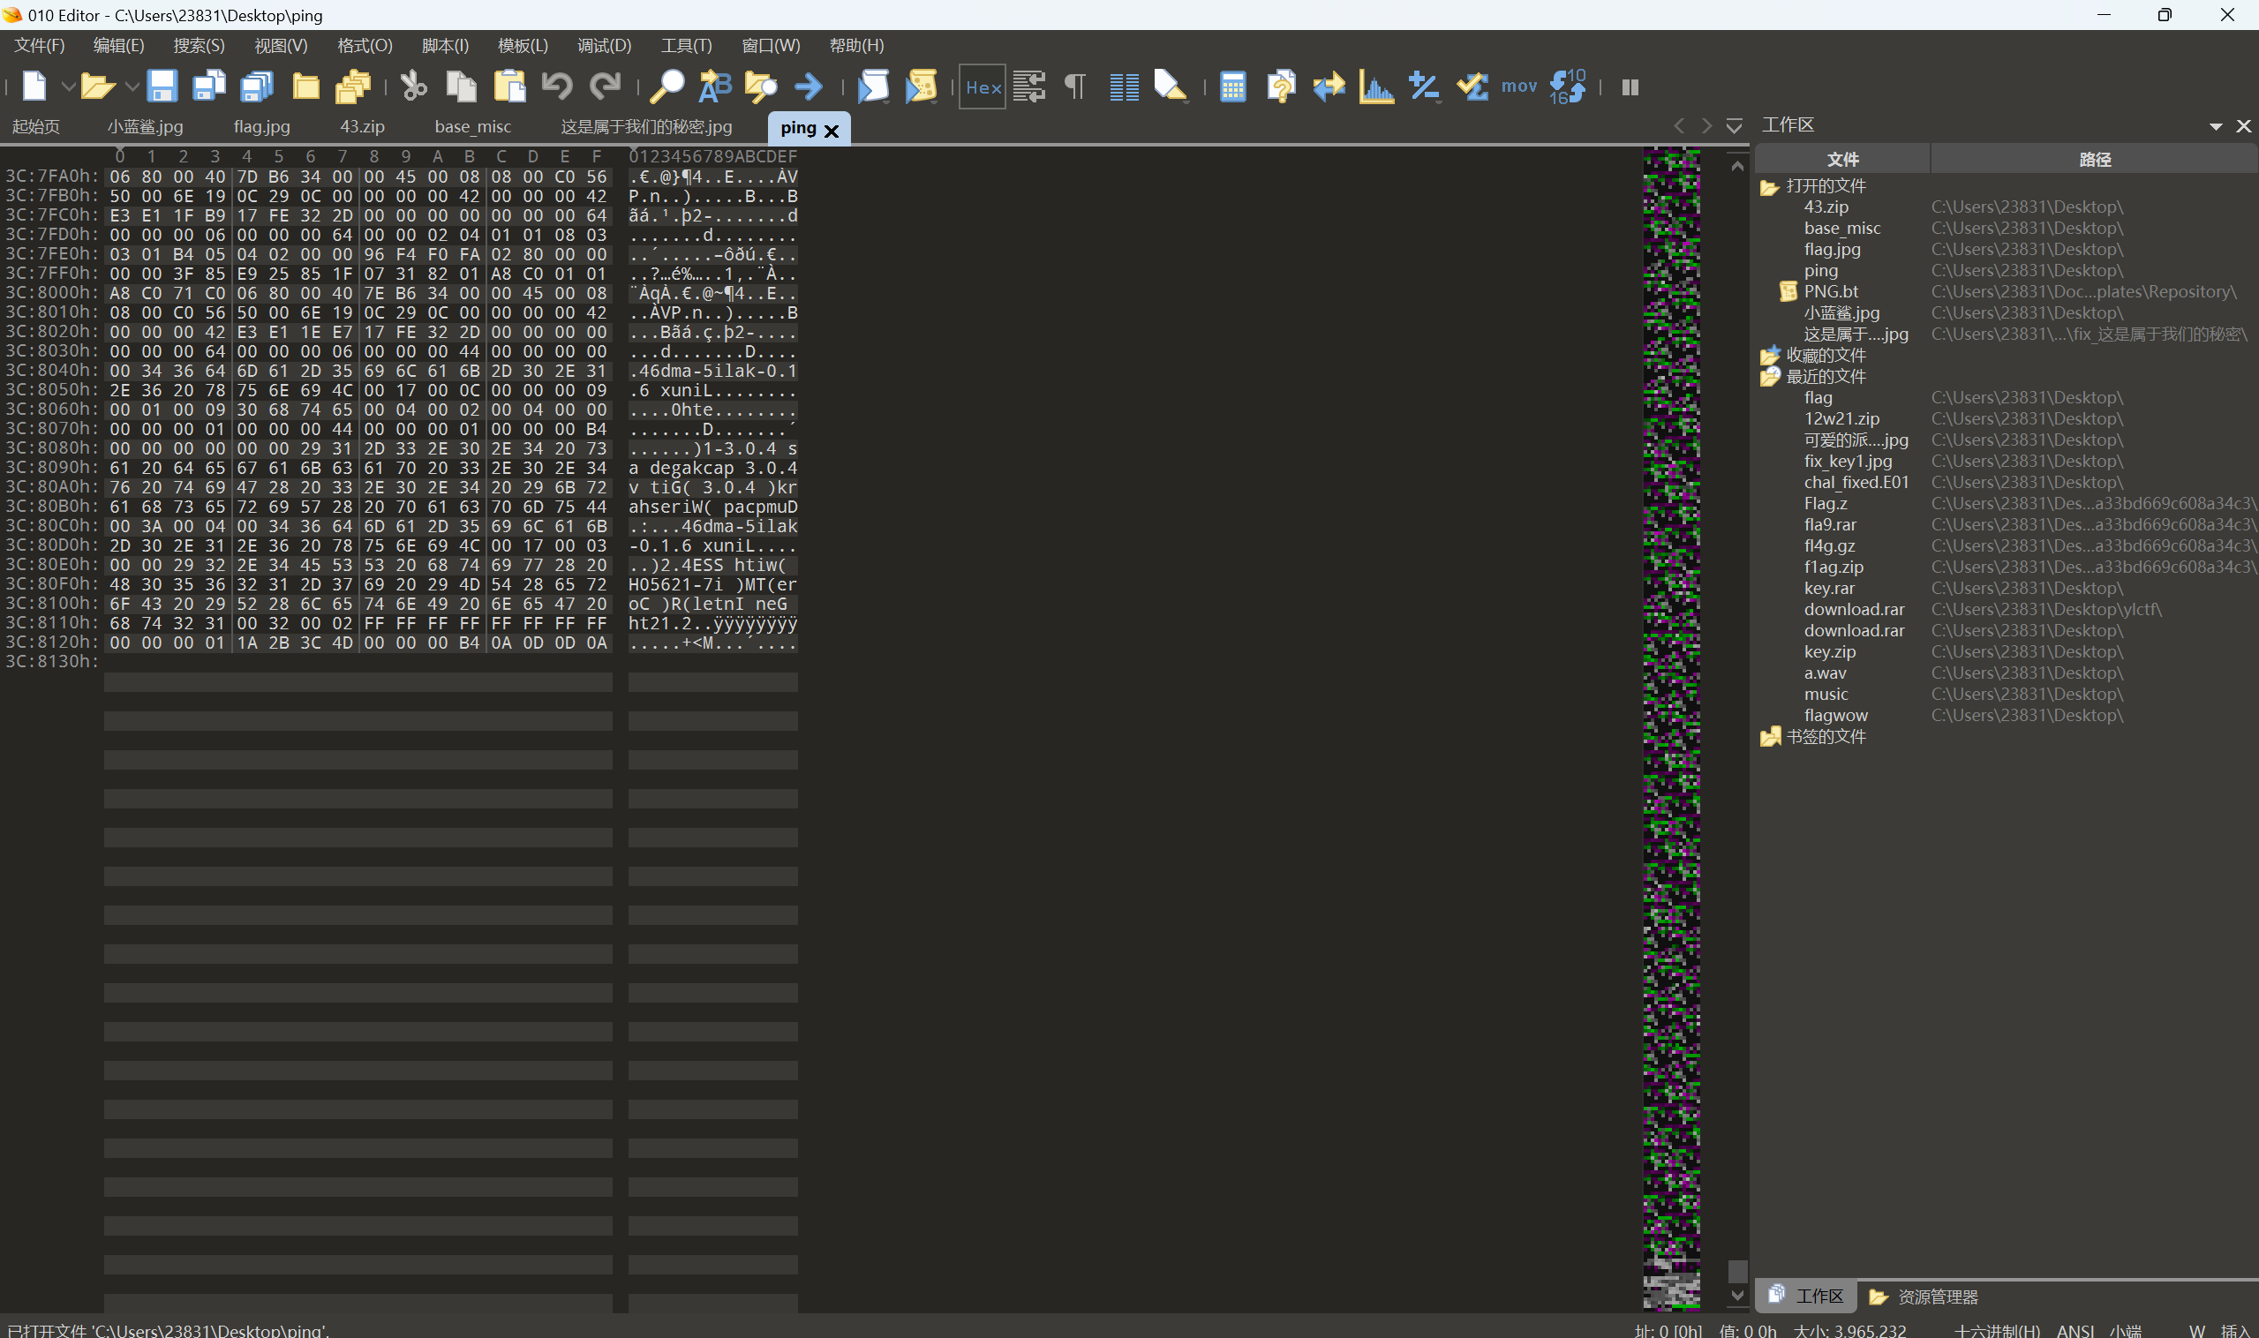Viewport: 2259px width, 1338px height.
Task: Redo the last edit
Action: click(x=605, y=86)
